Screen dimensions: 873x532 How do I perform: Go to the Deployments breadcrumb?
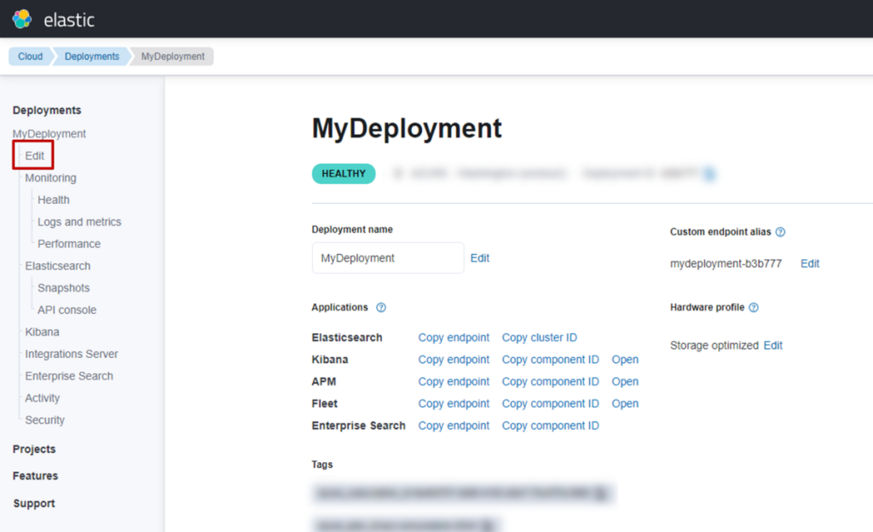92,56
